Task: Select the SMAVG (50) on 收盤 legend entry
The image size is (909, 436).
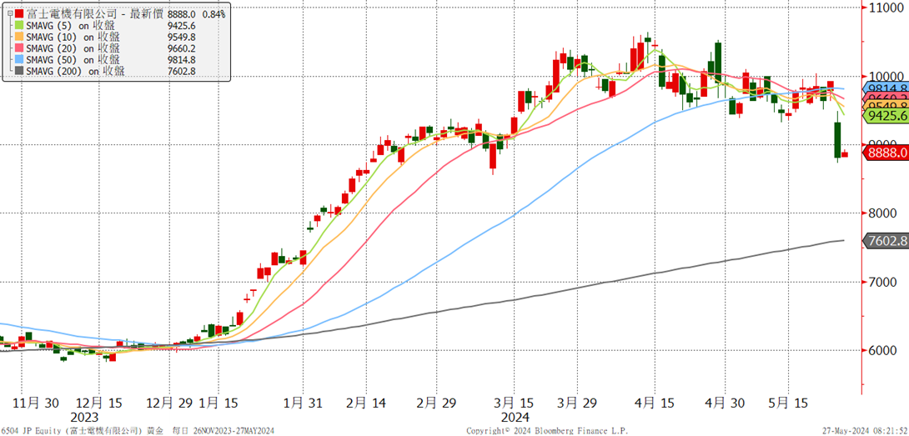Action: 73,60
